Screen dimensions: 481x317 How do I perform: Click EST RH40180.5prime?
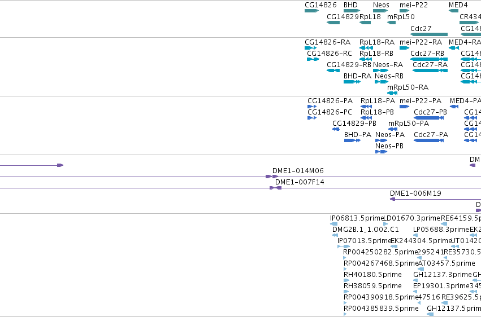[372, 275]
